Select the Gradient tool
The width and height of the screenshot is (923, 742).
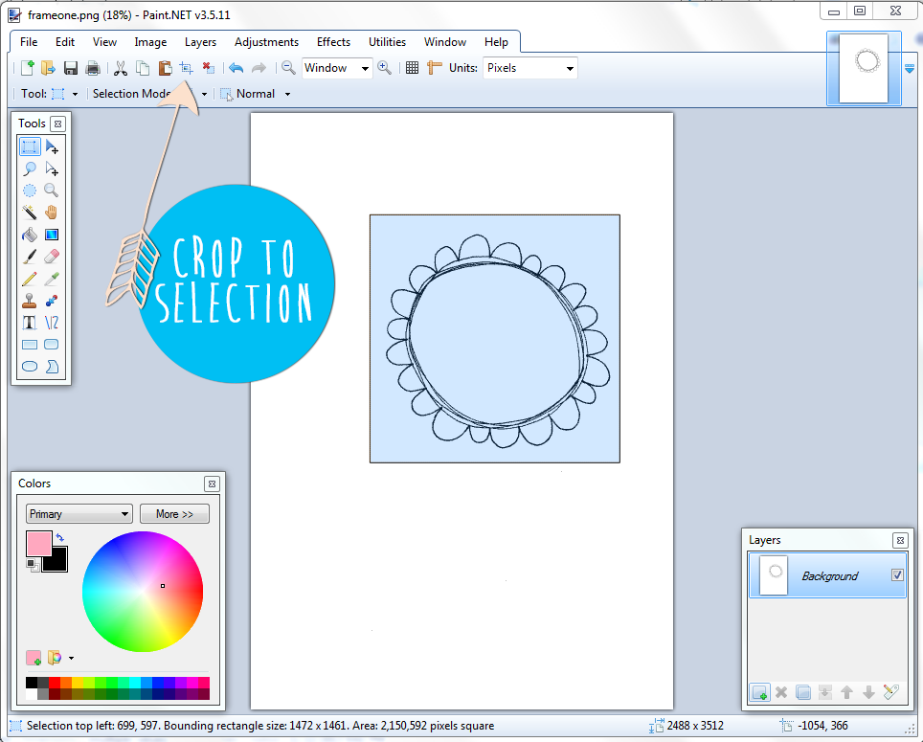tap(51, 234)
